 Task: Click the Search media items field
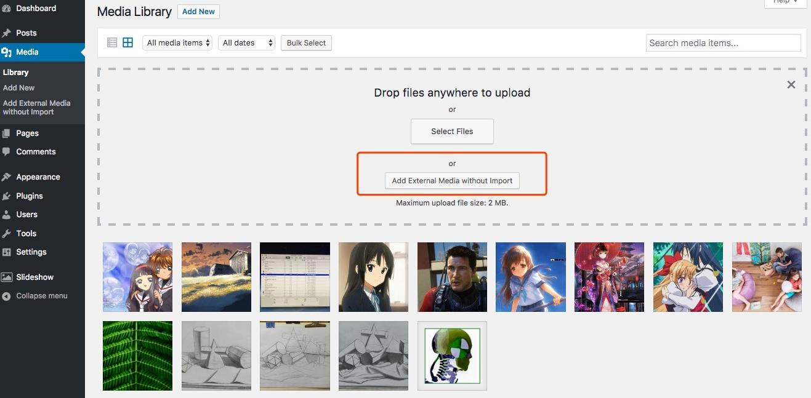tap(724, 43)
